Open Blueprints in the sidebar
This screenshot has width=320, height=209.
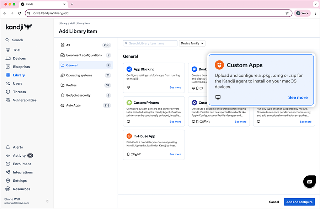(21, 67)
